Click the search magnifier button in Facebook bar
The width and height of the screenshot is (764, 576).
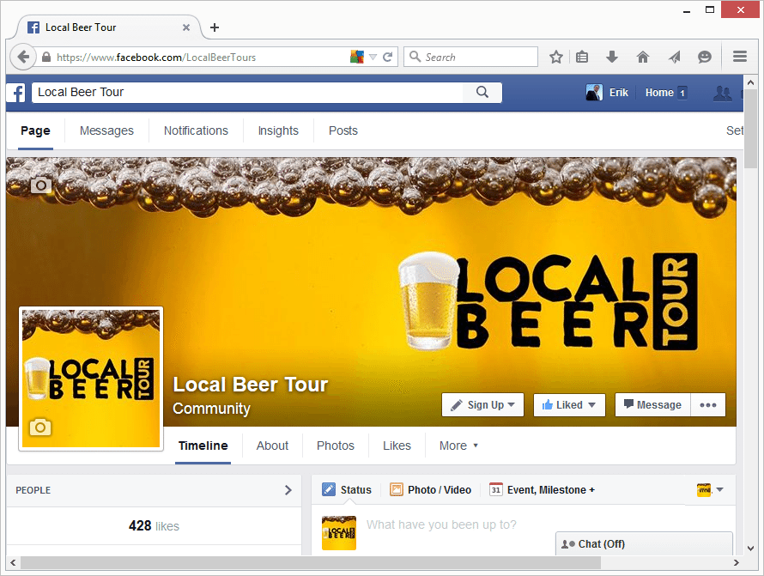point(482,92)
